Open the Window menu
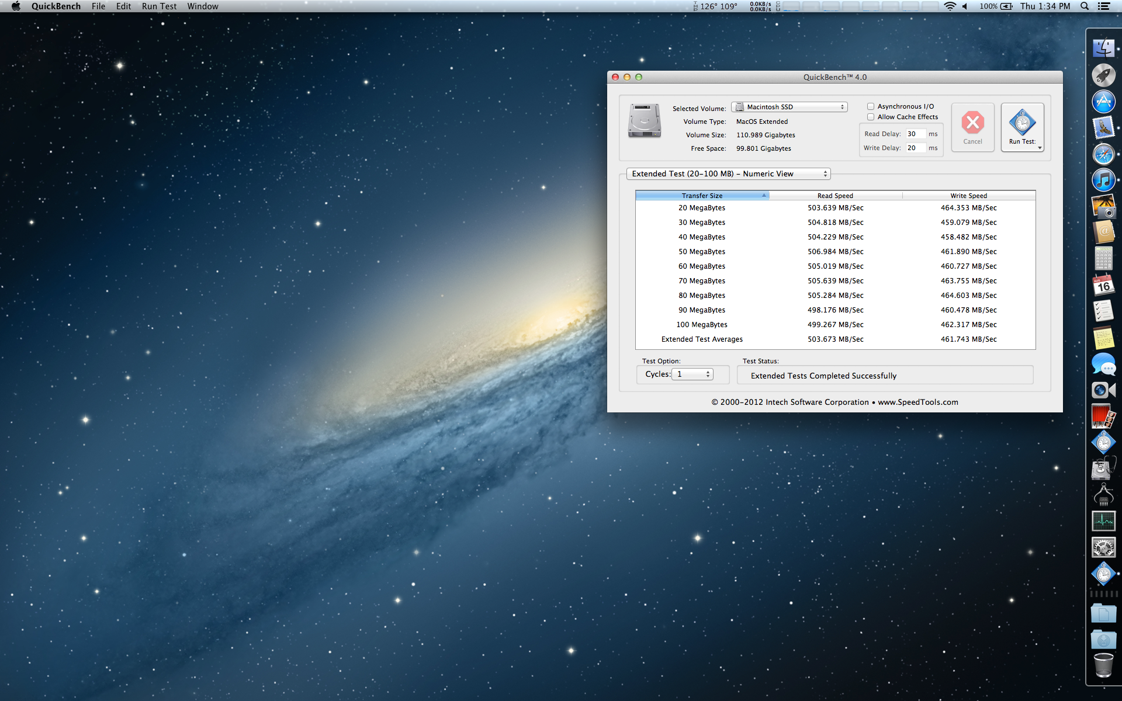 click(203, 6)
